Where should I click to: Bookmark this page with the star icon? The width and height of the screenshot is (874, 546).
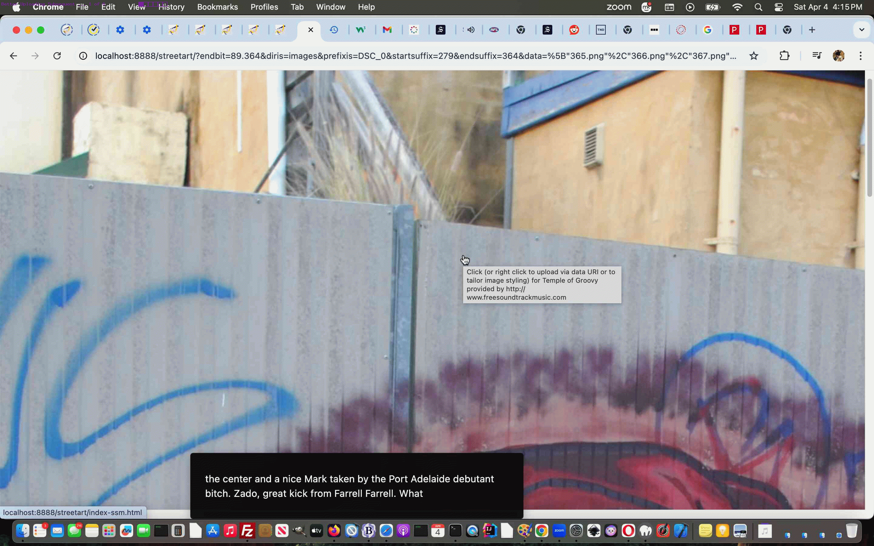point(754,56)
